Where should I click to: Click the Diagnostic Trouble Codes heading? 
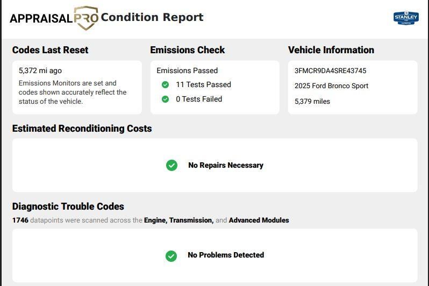click(68, 206)
